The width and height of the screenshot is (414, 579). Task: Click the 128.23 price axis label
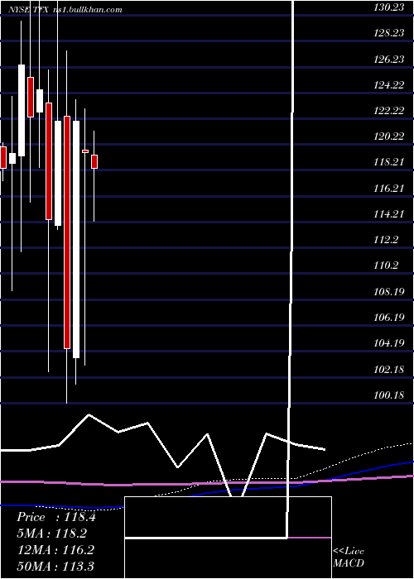(389, 33)
